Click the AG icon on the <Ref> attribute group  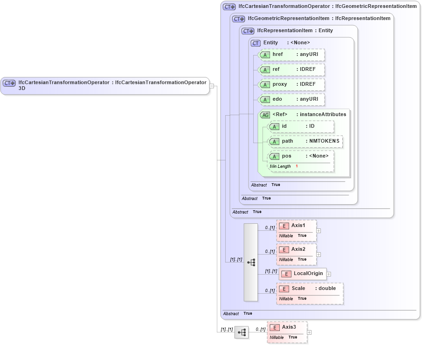pyautogui.click(x=264, y=114)
